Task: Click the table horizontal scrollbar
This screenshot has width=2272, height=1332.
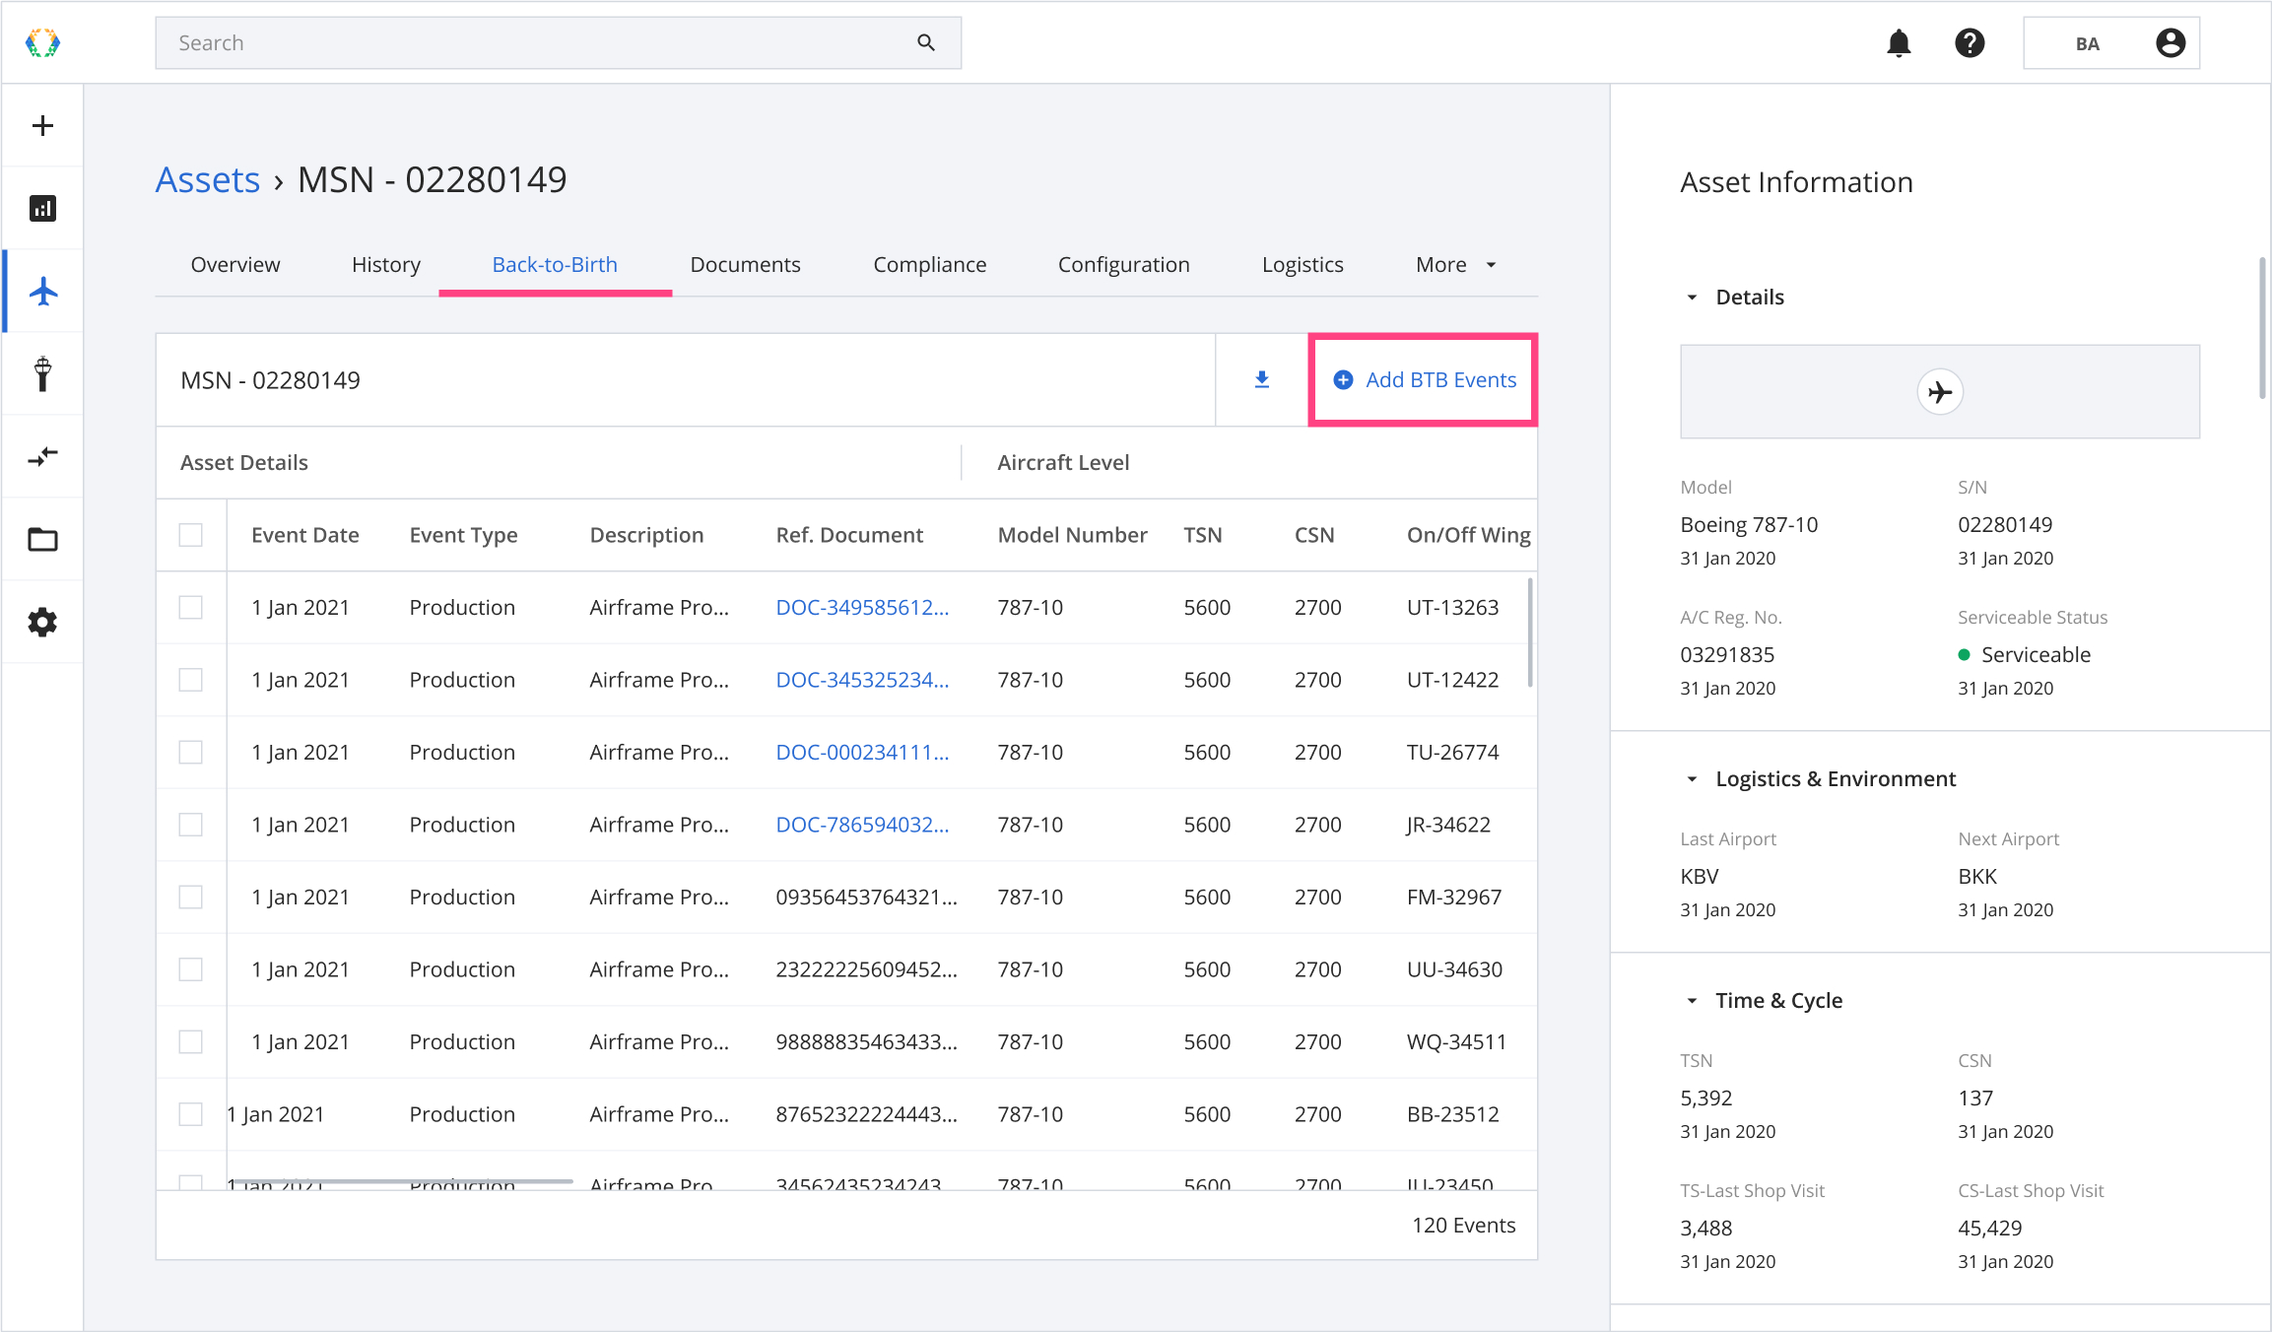Action: [x=402, y=1180]
